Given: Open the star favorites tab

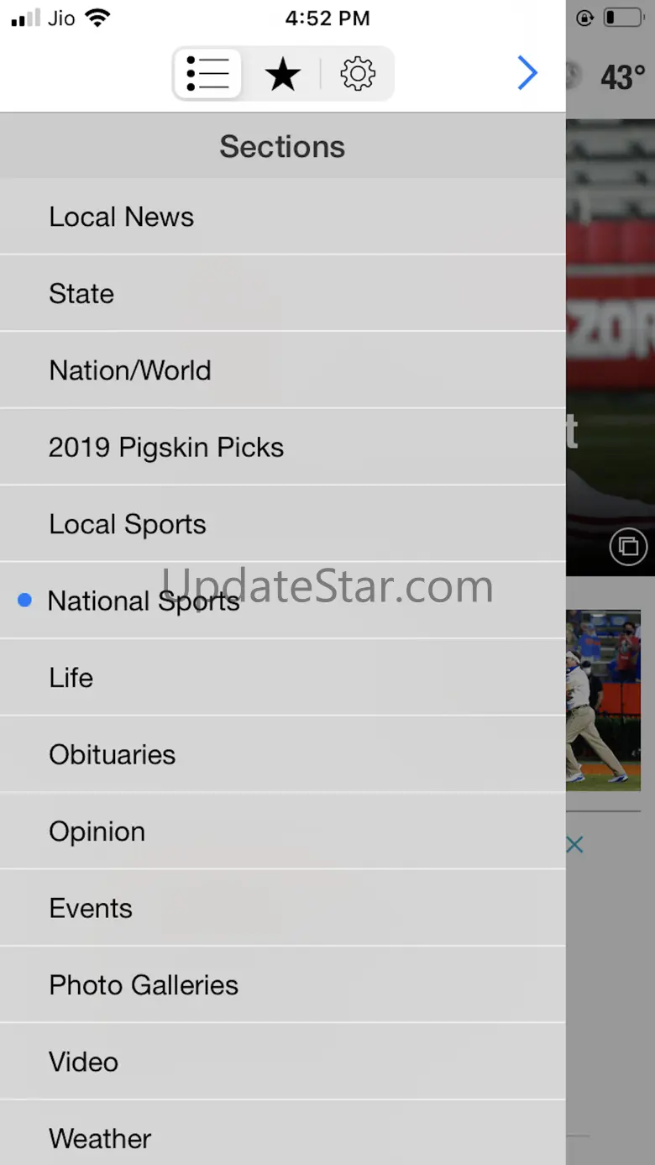Looking at the screenshot, I should tap(283, 74).
